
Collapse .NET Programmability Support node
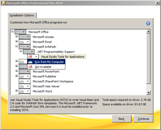pos(21,51)
